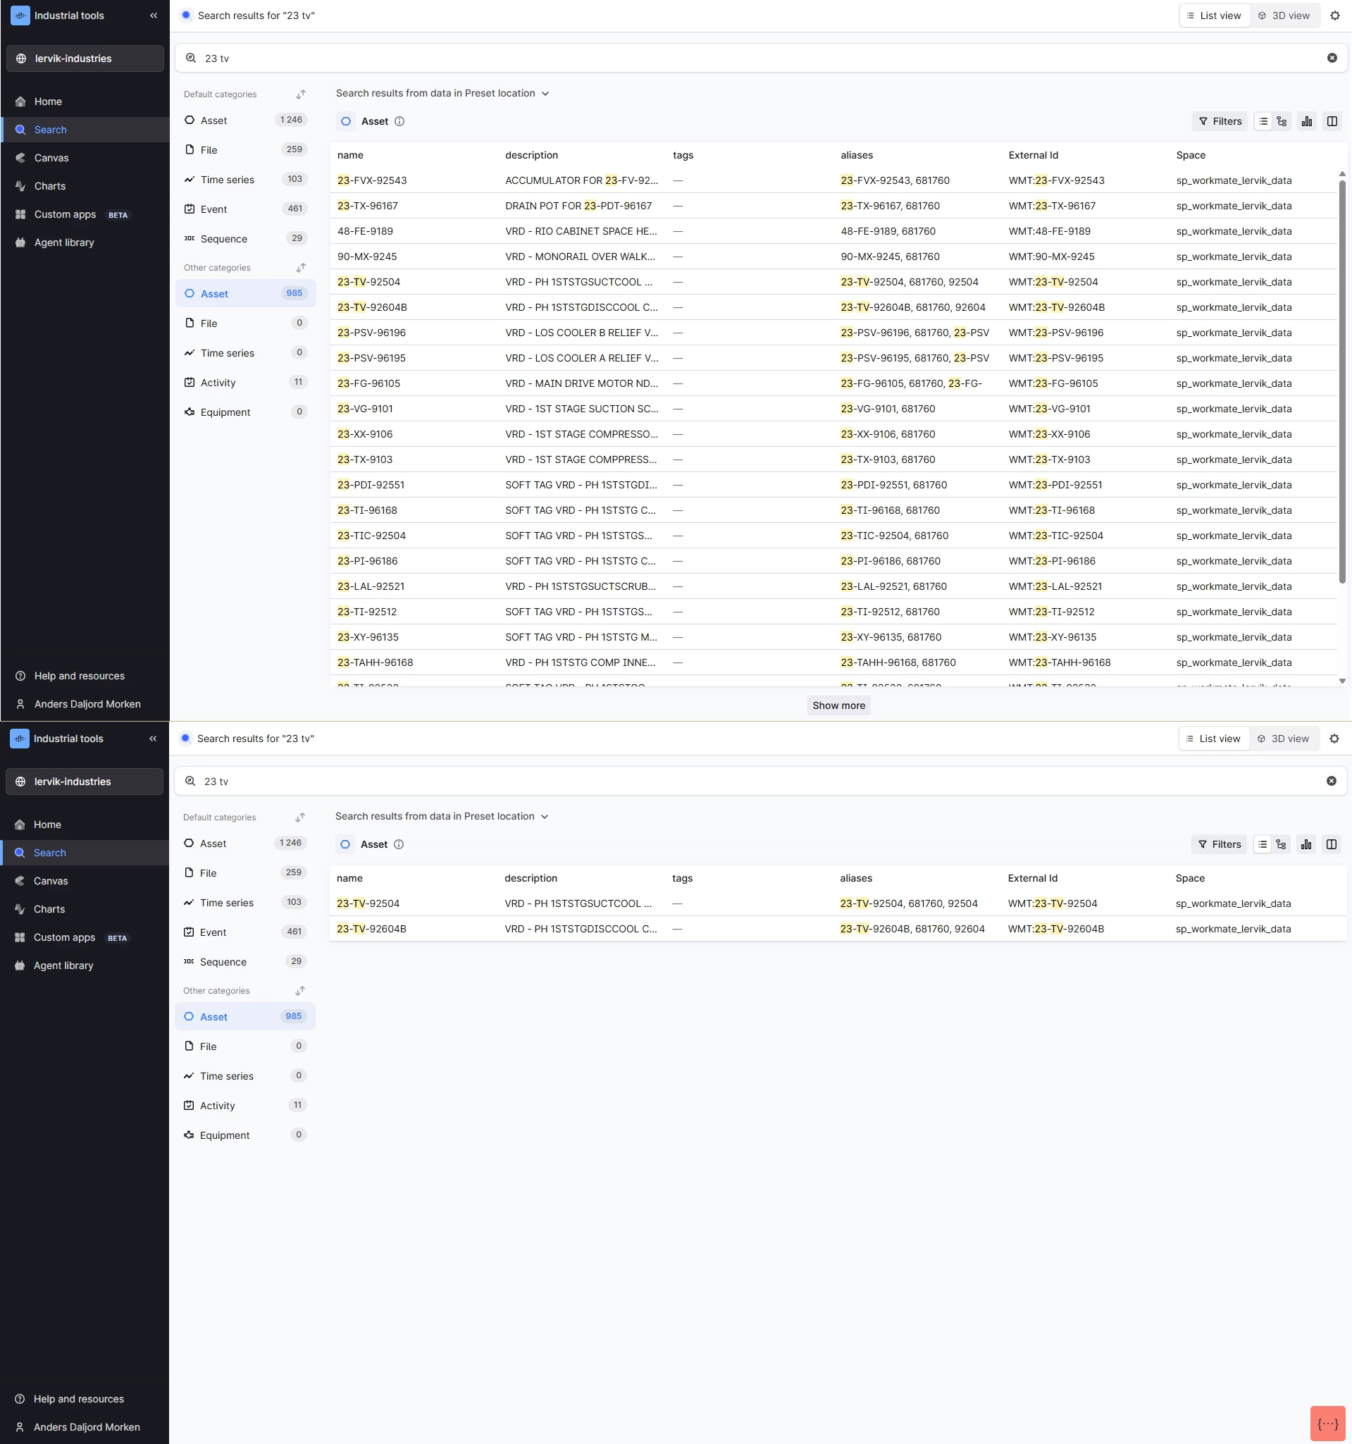Viewport: 1352px width, 1444px height.
Task: Open Help and resources in upper screenshot
Action: 85,677
